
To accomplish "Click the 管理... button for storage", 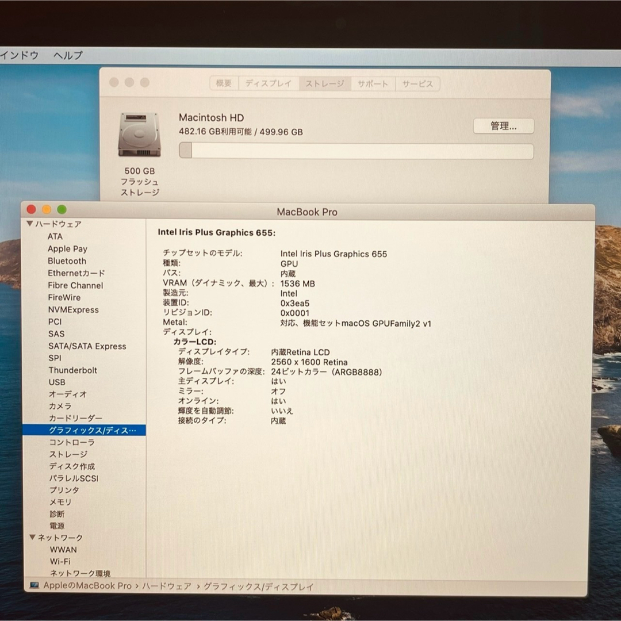I will pyautogui.click(x=503, y=126).
